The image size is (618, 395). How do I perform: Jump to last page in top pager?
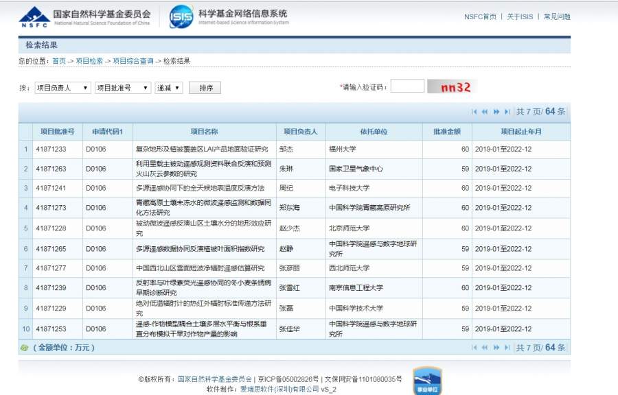[507, 112]
